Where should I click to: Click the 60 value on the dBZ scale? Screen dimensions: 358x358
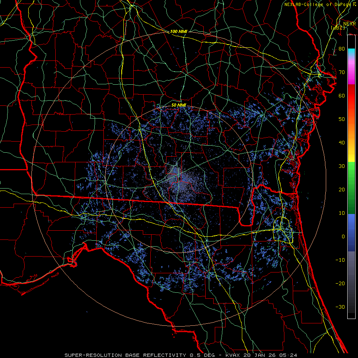(x=342, y=95)
